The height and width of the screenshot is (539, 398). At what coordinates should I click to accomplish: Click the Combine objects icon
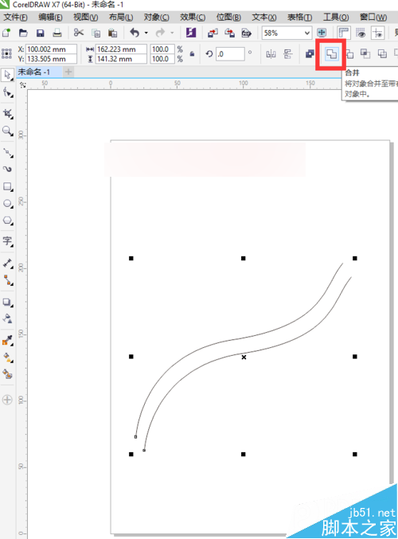pyautogui.click(x=310, y=54)
